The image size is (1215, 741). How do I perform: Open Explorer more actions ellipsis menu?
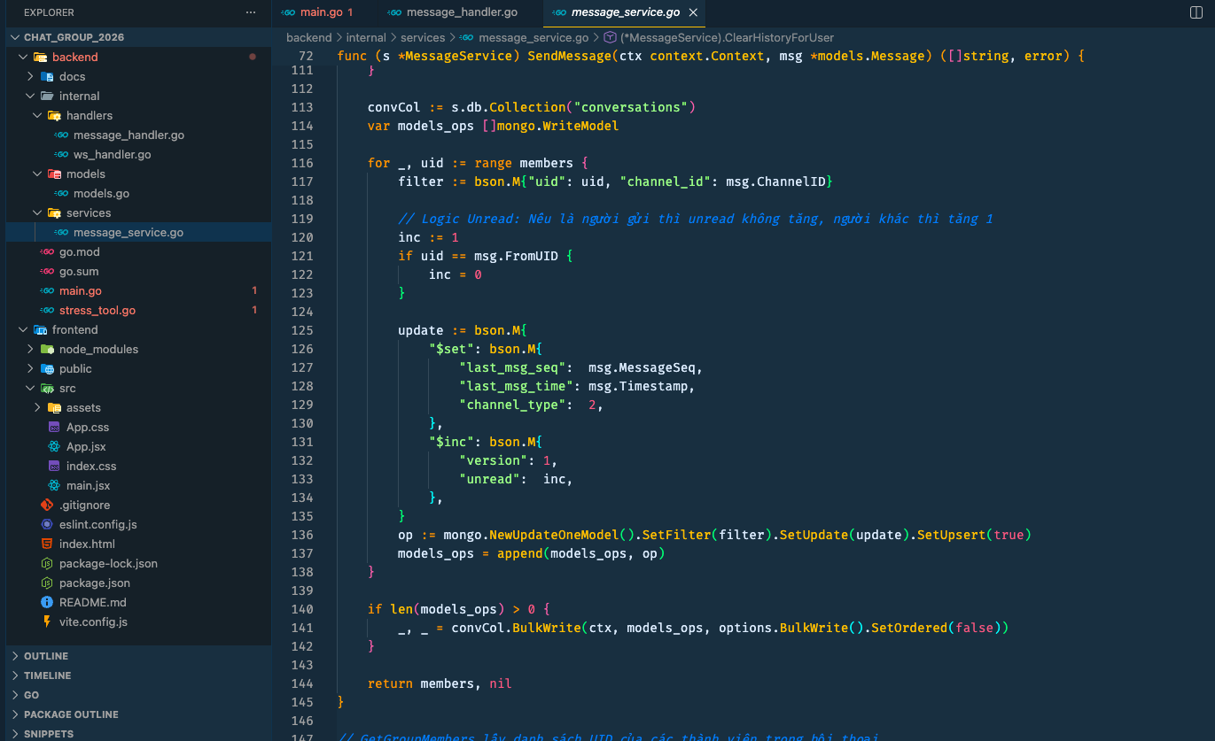[x=252, y=12]
